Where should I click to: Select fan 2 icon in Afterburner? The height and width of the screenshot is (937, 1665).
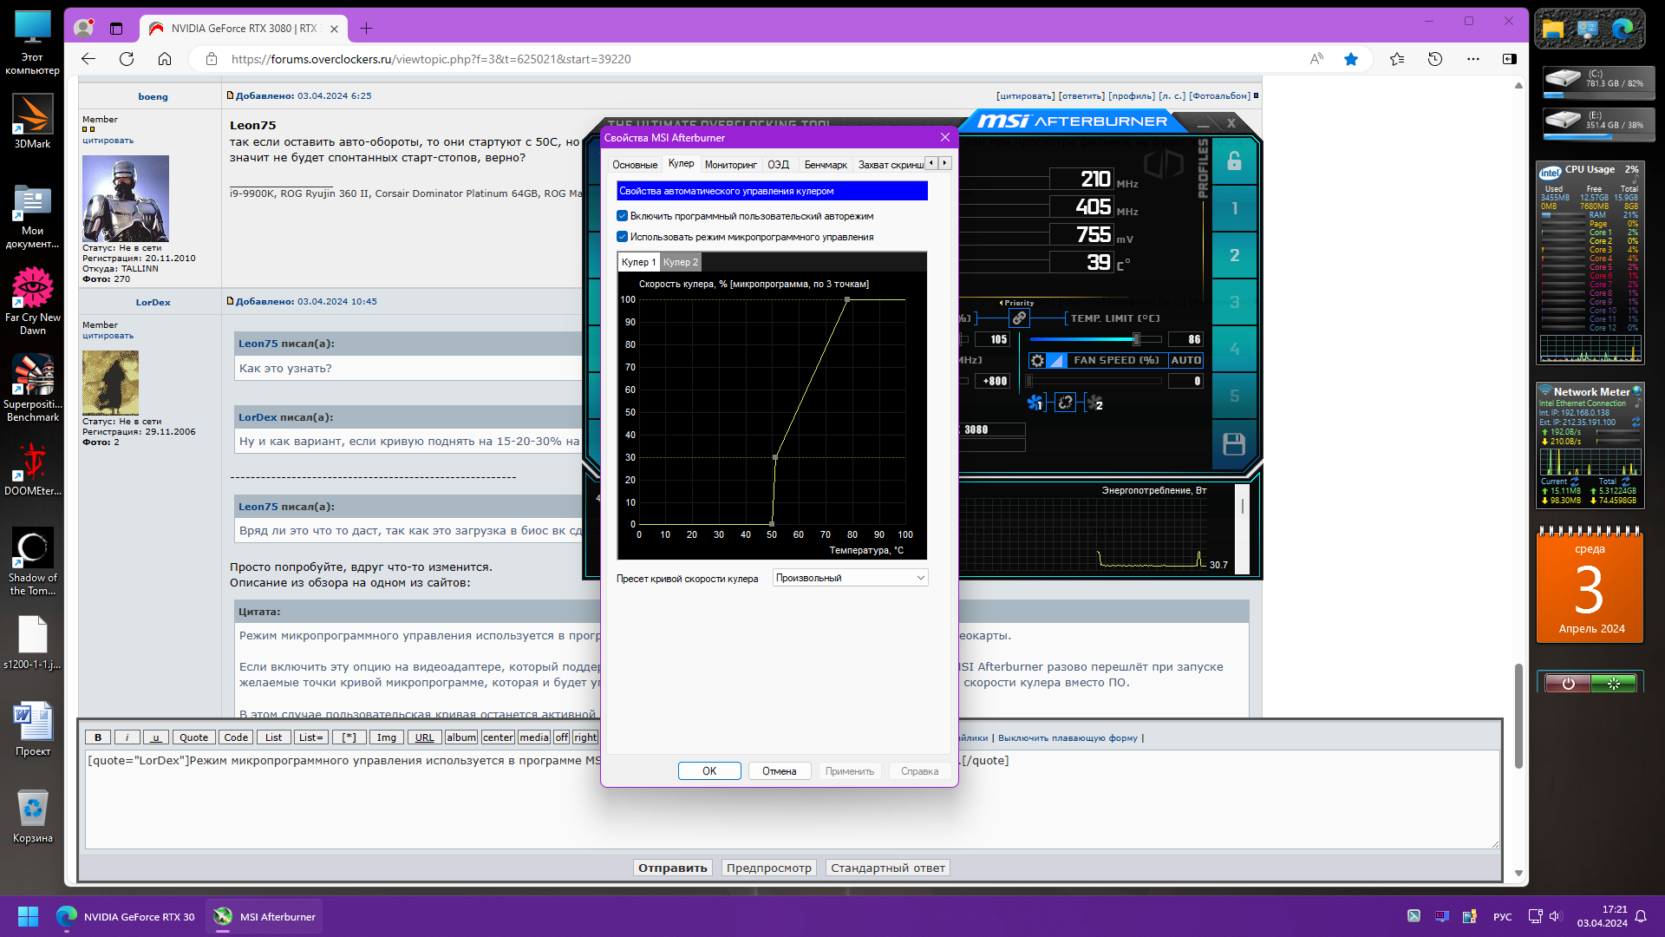click(x=1095, y=403)
